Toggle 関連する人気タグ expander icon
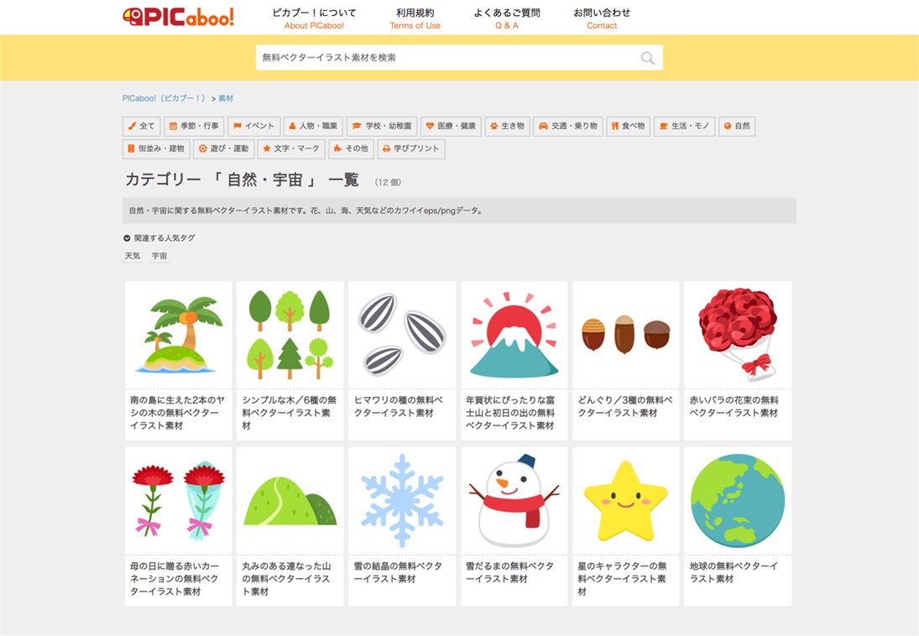 click(x=127, y=238)
